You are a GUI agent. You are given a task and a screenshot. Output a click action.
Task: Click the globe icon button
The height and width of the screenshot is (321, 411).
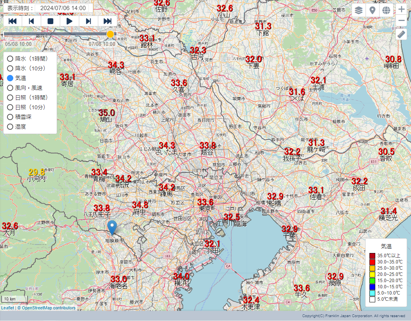pos(386,10)
